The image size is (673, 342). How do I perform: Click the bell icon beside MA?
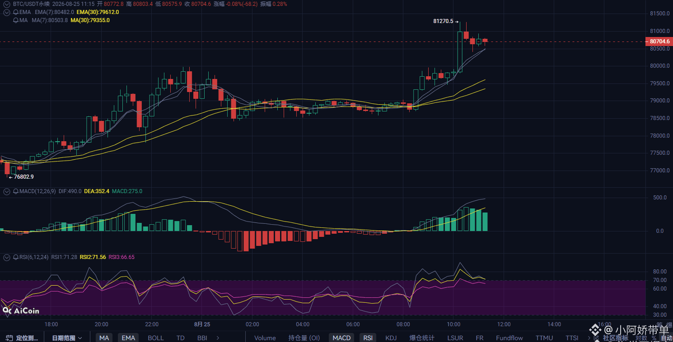point(16,20)
